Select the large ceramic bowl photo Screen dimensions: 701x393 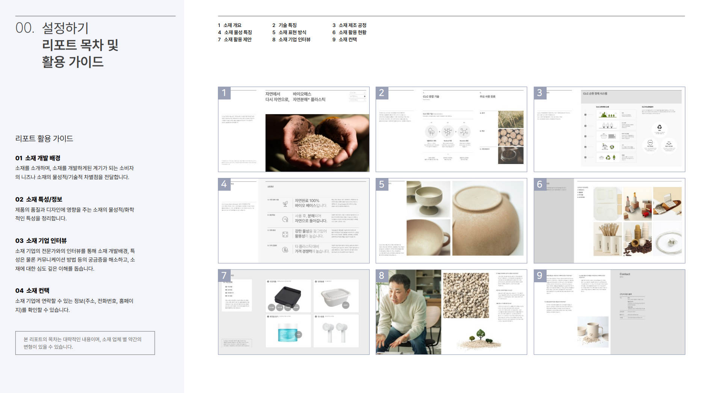click(488, 218)
